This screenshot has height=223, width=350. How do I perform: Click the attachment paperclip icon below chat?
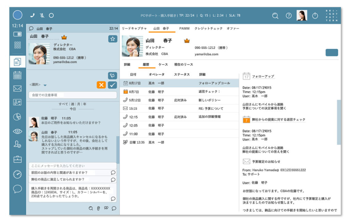[x=98, y=209]
